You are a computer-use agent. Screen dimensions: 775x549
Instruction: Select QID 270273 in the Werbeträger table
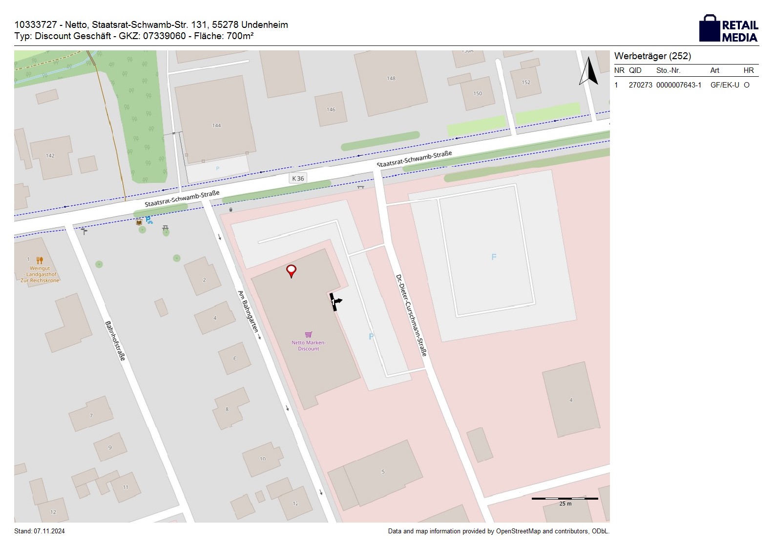tap(640, 85)
